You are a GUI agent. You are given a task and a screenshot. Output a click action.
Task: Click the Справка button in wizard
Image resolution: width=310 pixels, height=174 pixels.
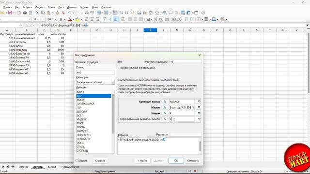tap(100, 161)
